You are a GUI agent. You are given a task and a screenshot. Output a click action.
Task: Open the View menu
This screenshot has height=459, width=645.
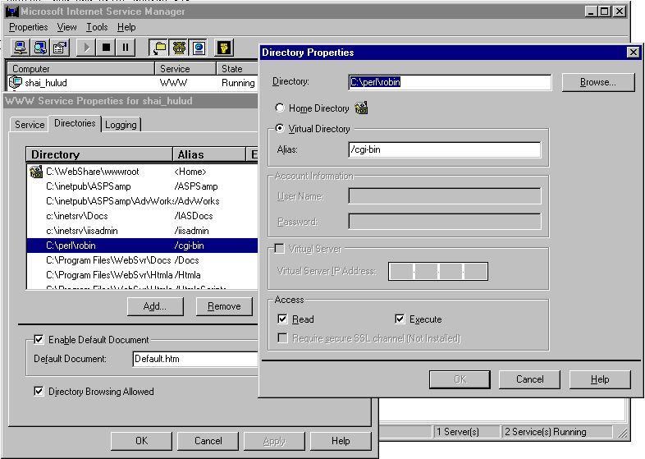66,27
